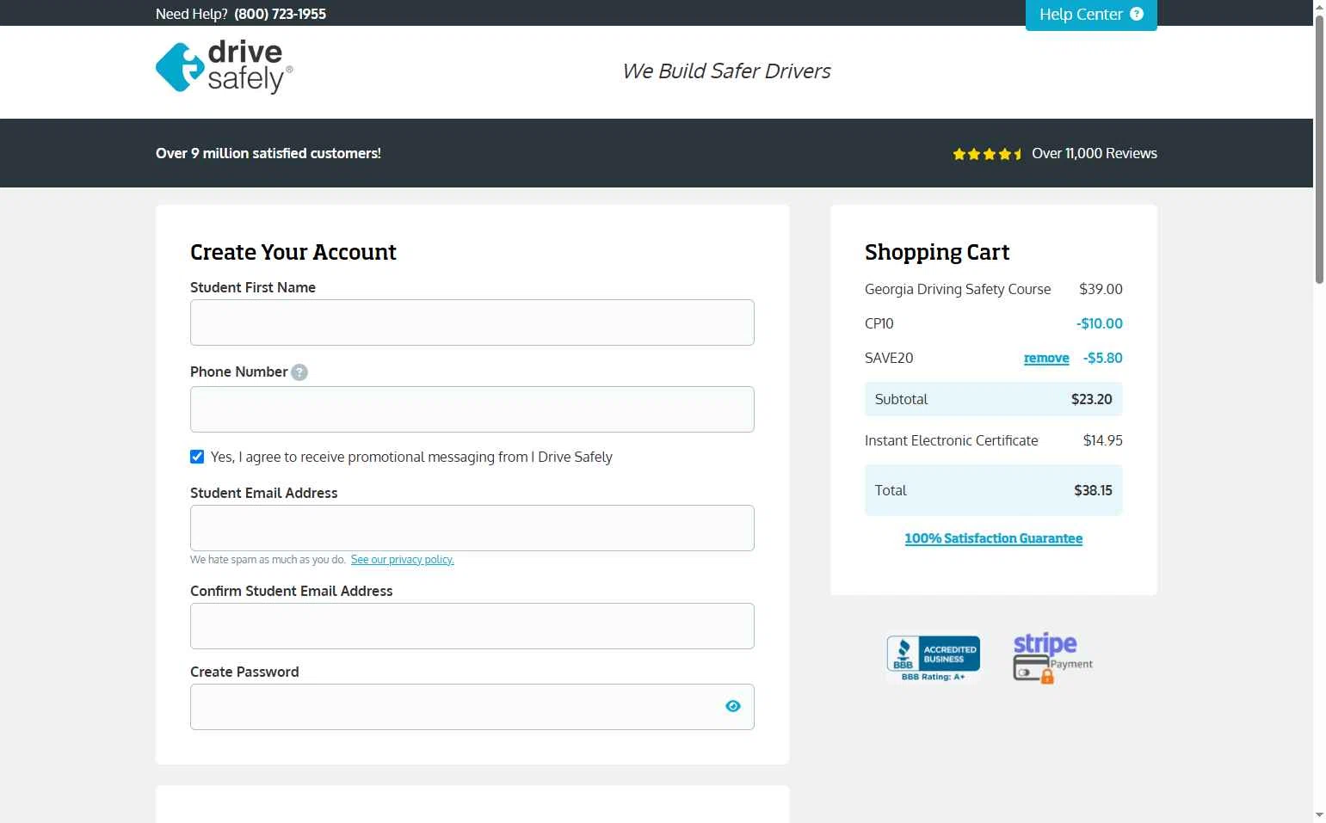Viewport: 1326px width, 823px height.
Task: Click the Student Email Address field
Action: click(x=472, y=528)
